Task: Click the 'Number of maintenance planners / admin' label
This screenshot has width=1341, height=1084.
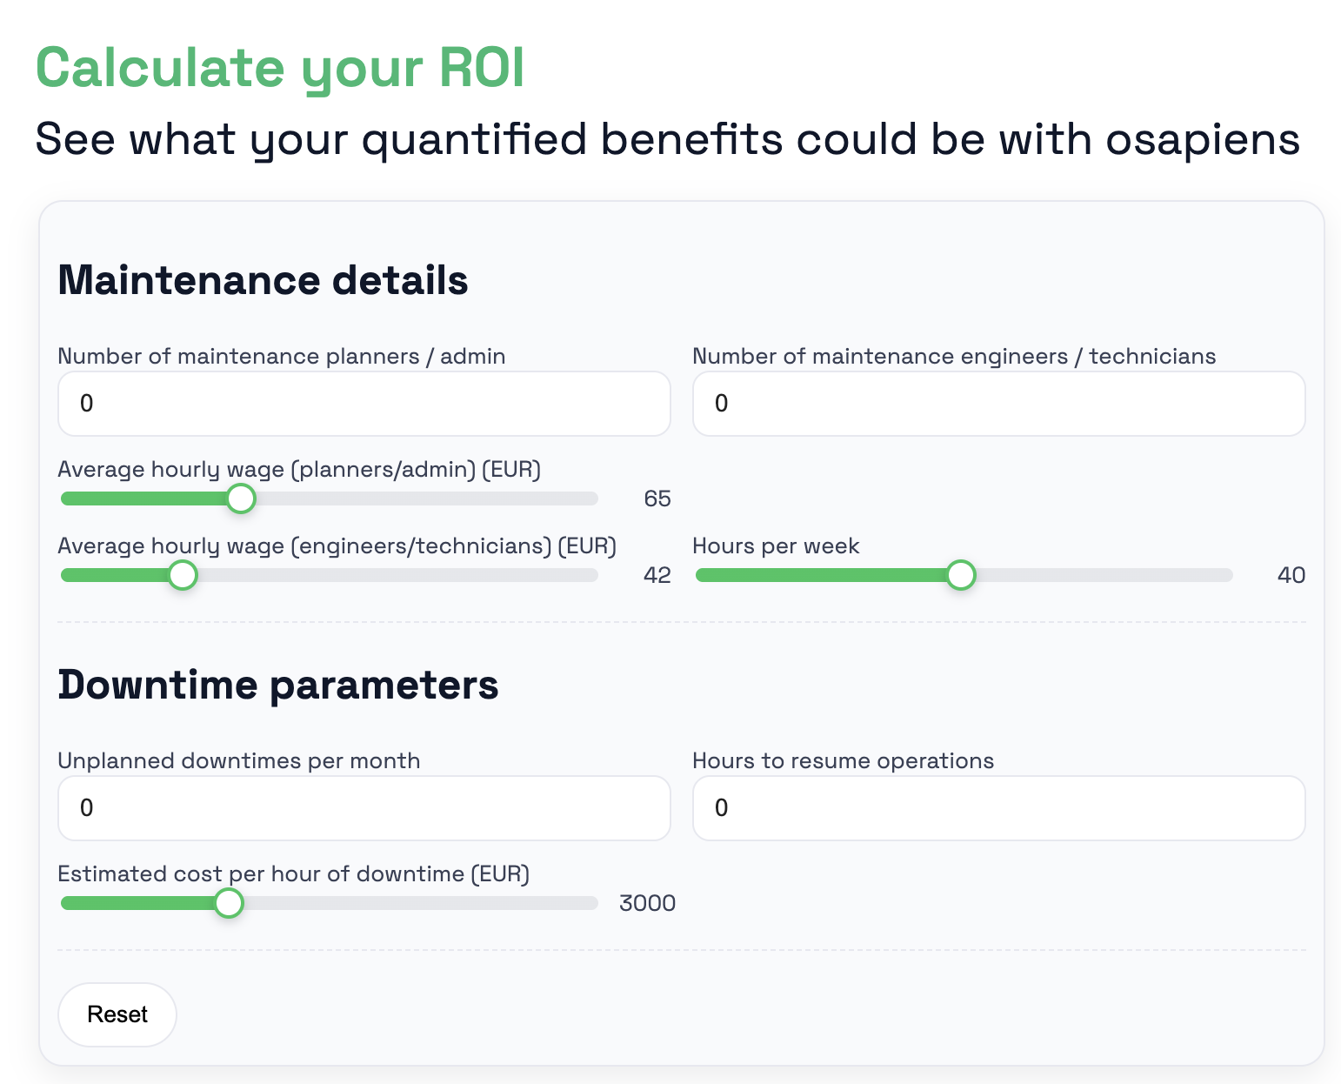Action: coord(281,357)
